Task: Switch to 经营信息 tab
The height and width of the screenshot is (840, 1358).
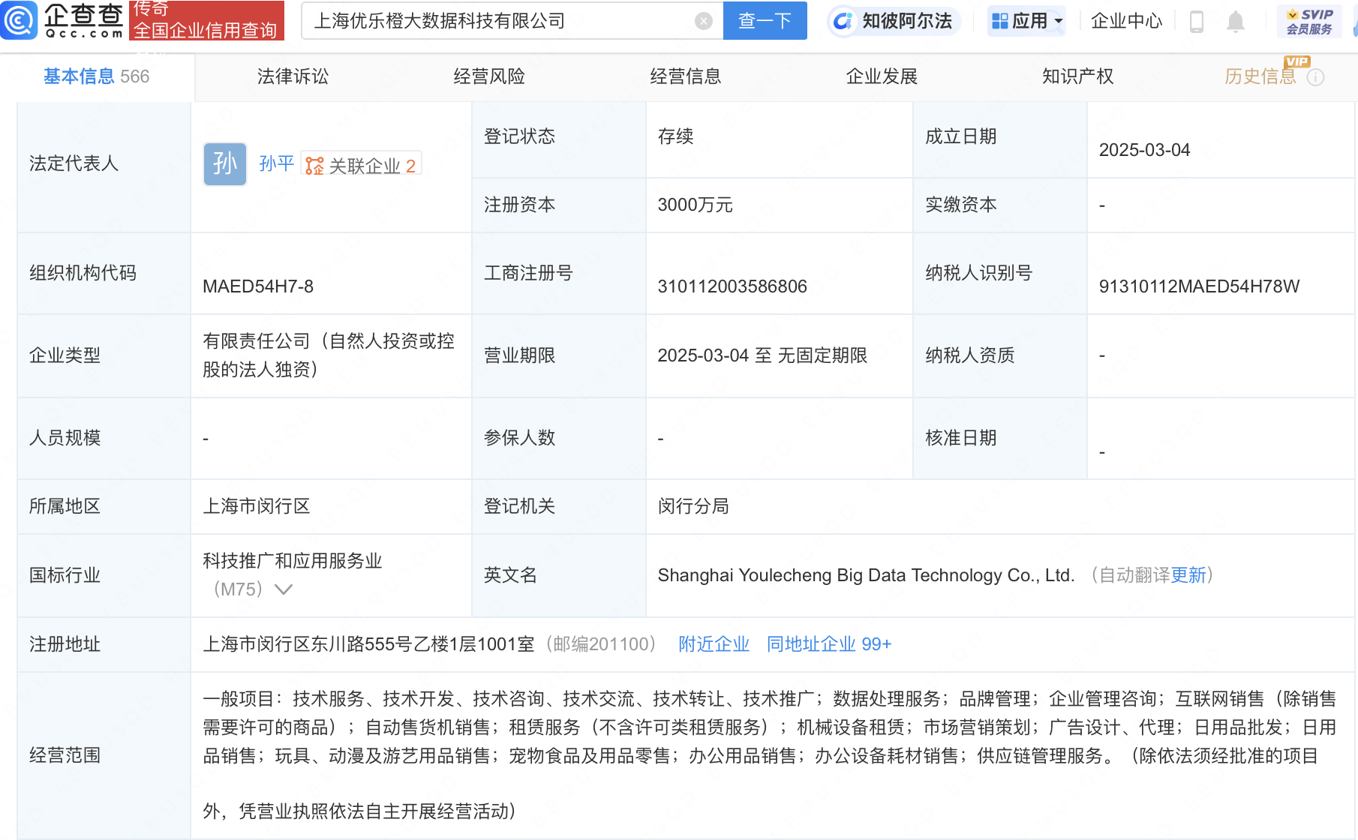Action: 686,76
